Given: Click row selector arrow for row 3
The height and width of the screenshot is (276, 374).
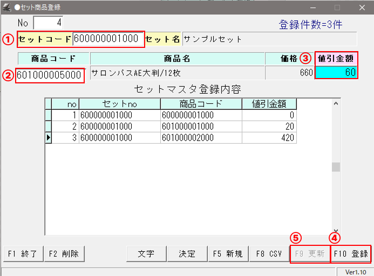Looking at the screenshot, I should click(49, 138).
